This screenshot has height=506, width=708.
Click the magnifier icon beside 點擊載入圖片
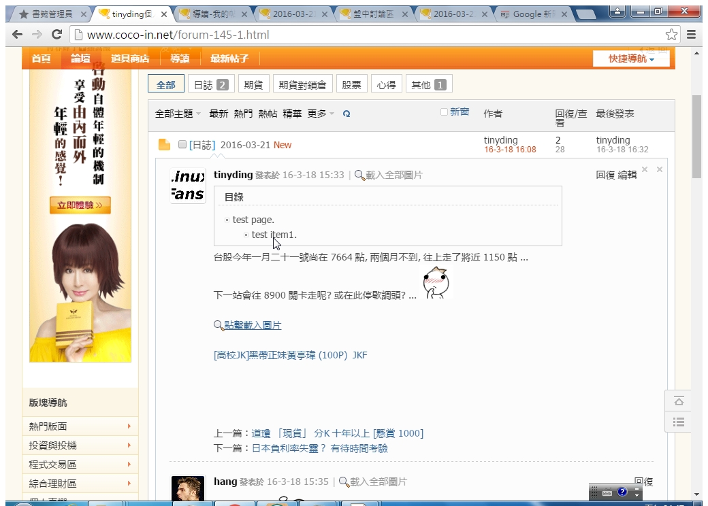(x=219, y=325)
